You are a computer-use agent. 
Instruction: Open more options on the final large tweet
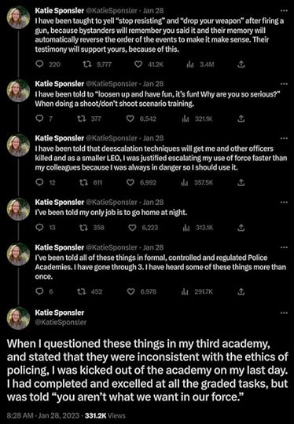pos(284,313)
